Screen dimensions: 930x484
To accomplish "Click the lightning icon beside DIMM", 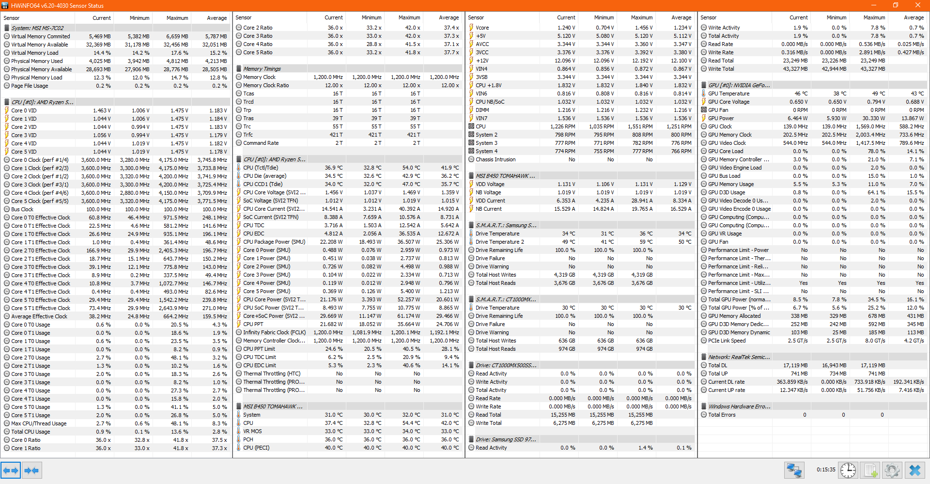I will (x=471, y=110).
